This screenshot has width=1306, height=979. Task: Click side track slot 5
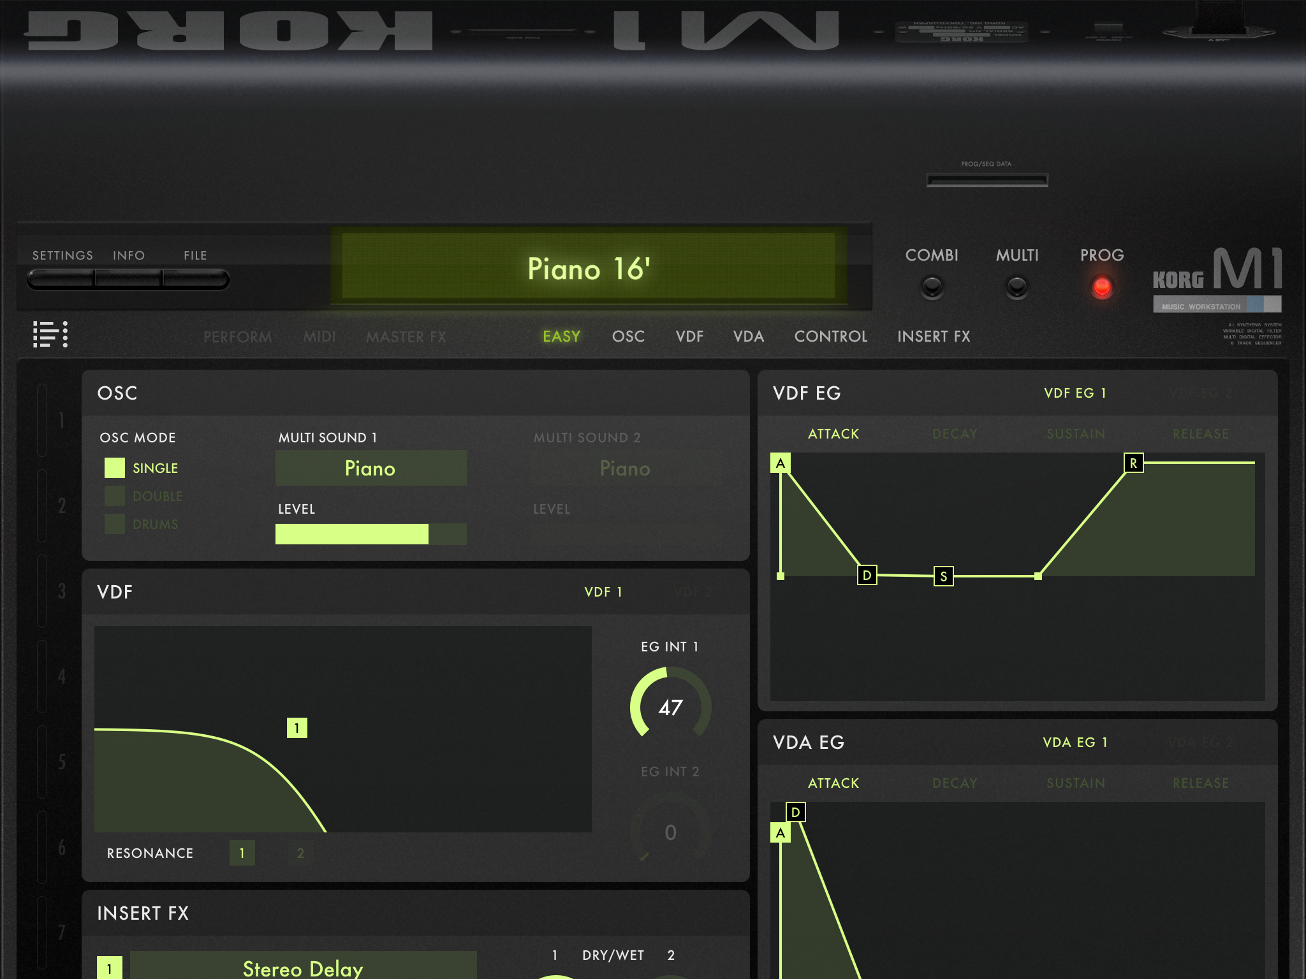click(x=51, y=762)
